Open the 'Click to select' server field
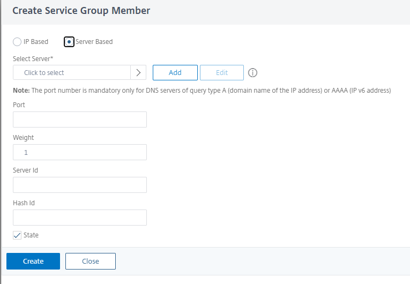Image resolution: width=410 pixels, height=284 pixels. 72,73
